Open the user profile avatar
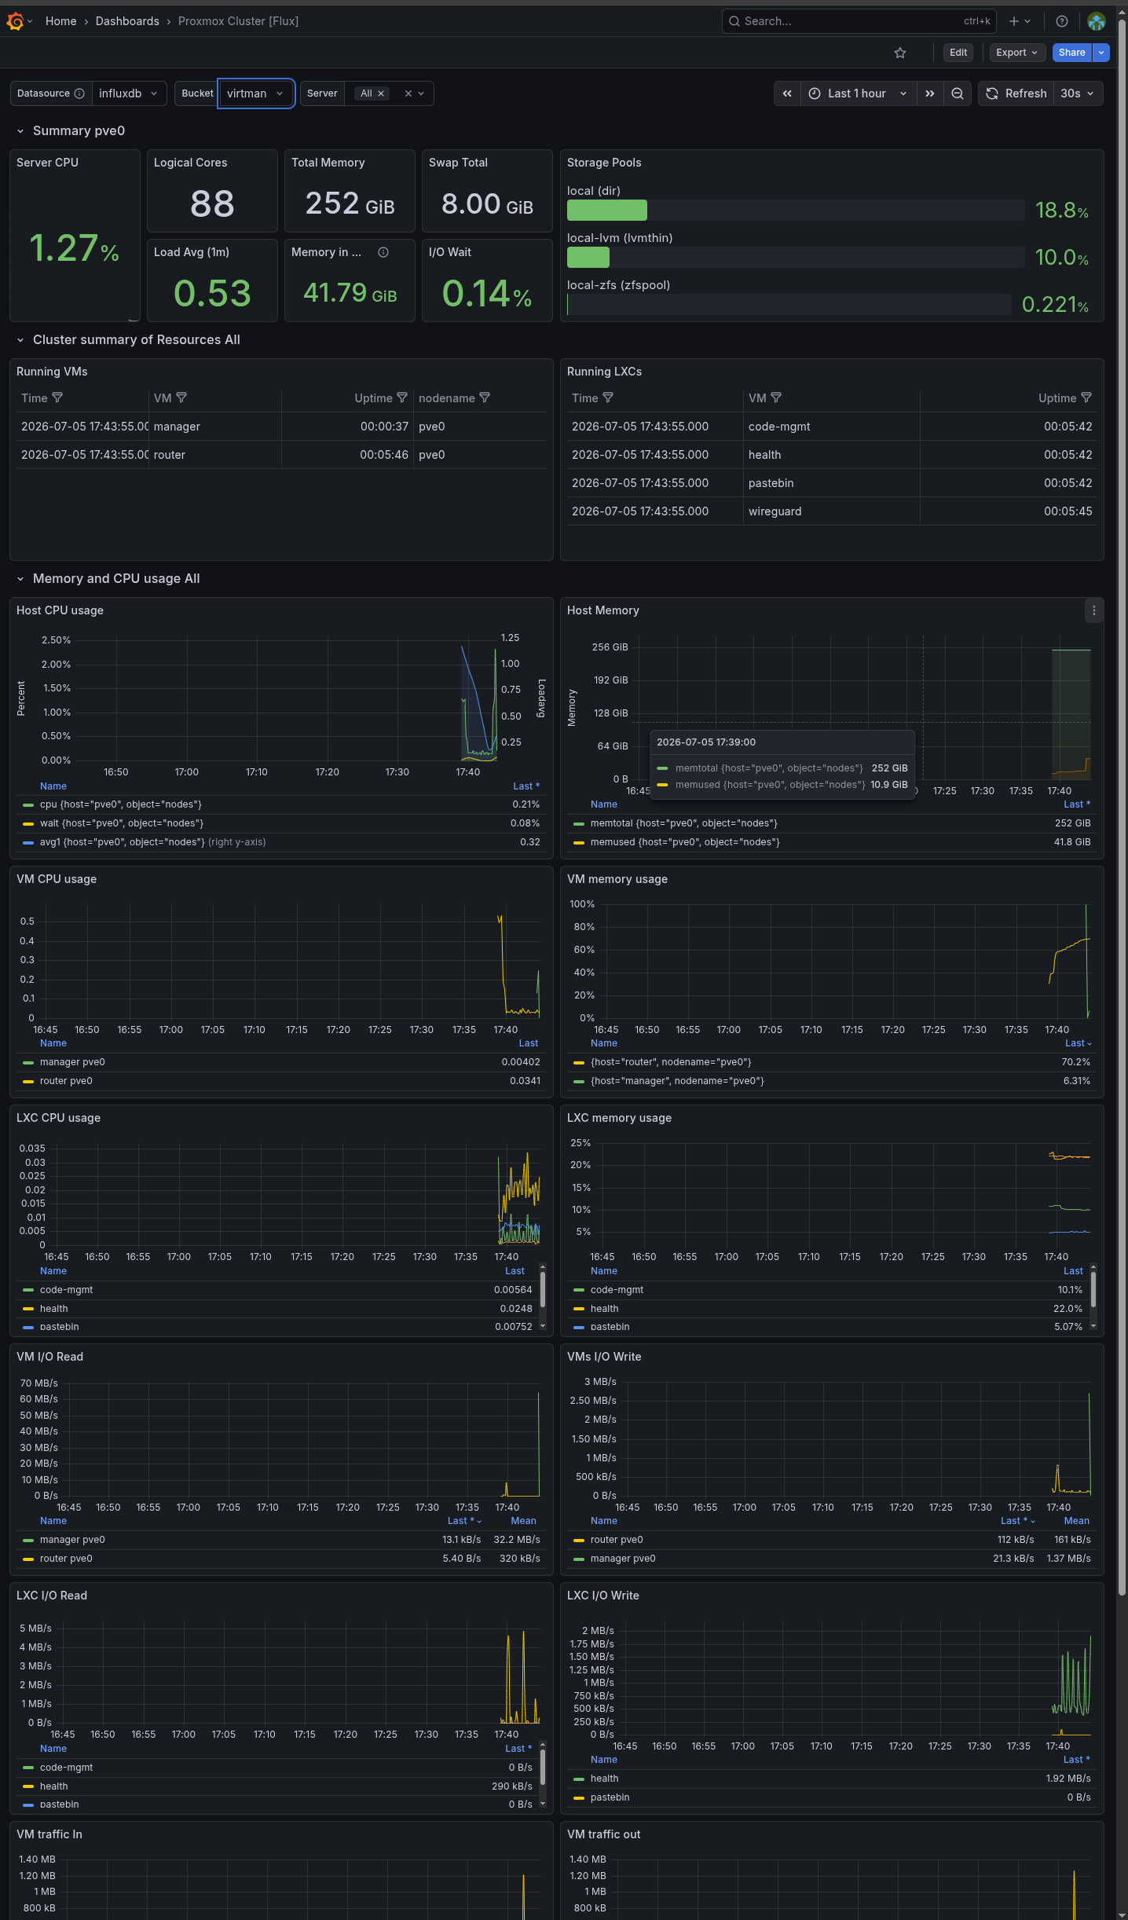1128x1920 pixels. coord(1097,21)
